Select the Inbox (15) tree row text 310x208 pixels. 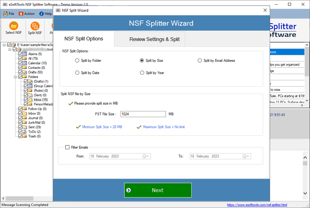[x=41, y=100]
